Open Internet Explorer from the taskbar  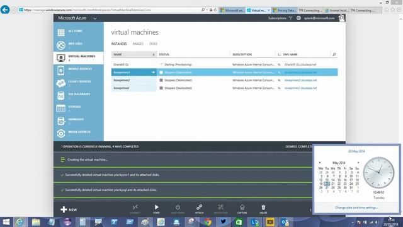coord(20,222)
